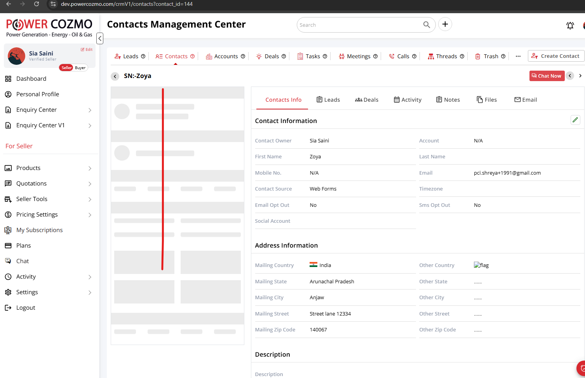This screenshot has width=585, height=378.
Task: Go back using arrow beside SN:-Zoya
Action: (115, 76)
